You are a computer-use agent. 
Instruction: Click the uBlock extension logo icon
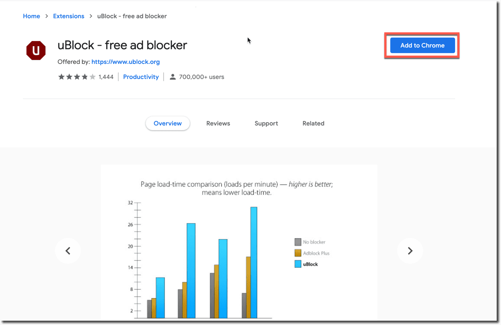[36, 50]
